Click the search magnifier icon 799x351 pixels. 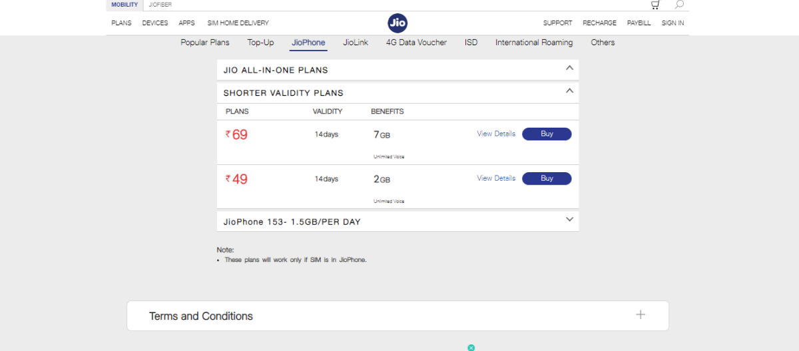679,5
